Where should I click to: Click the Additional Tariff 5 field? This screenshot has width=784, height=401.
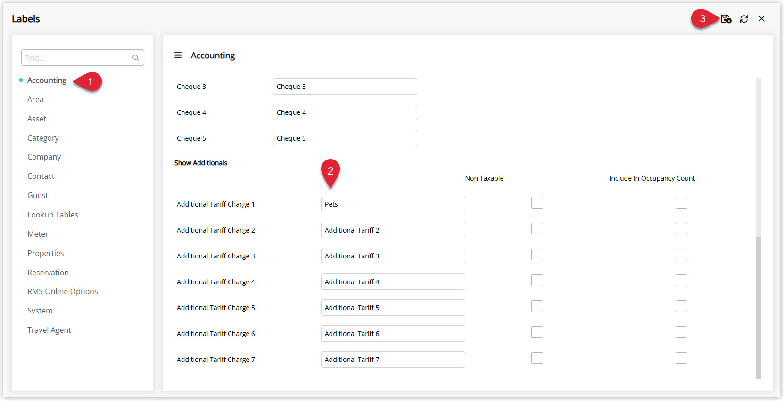point(393,308)
